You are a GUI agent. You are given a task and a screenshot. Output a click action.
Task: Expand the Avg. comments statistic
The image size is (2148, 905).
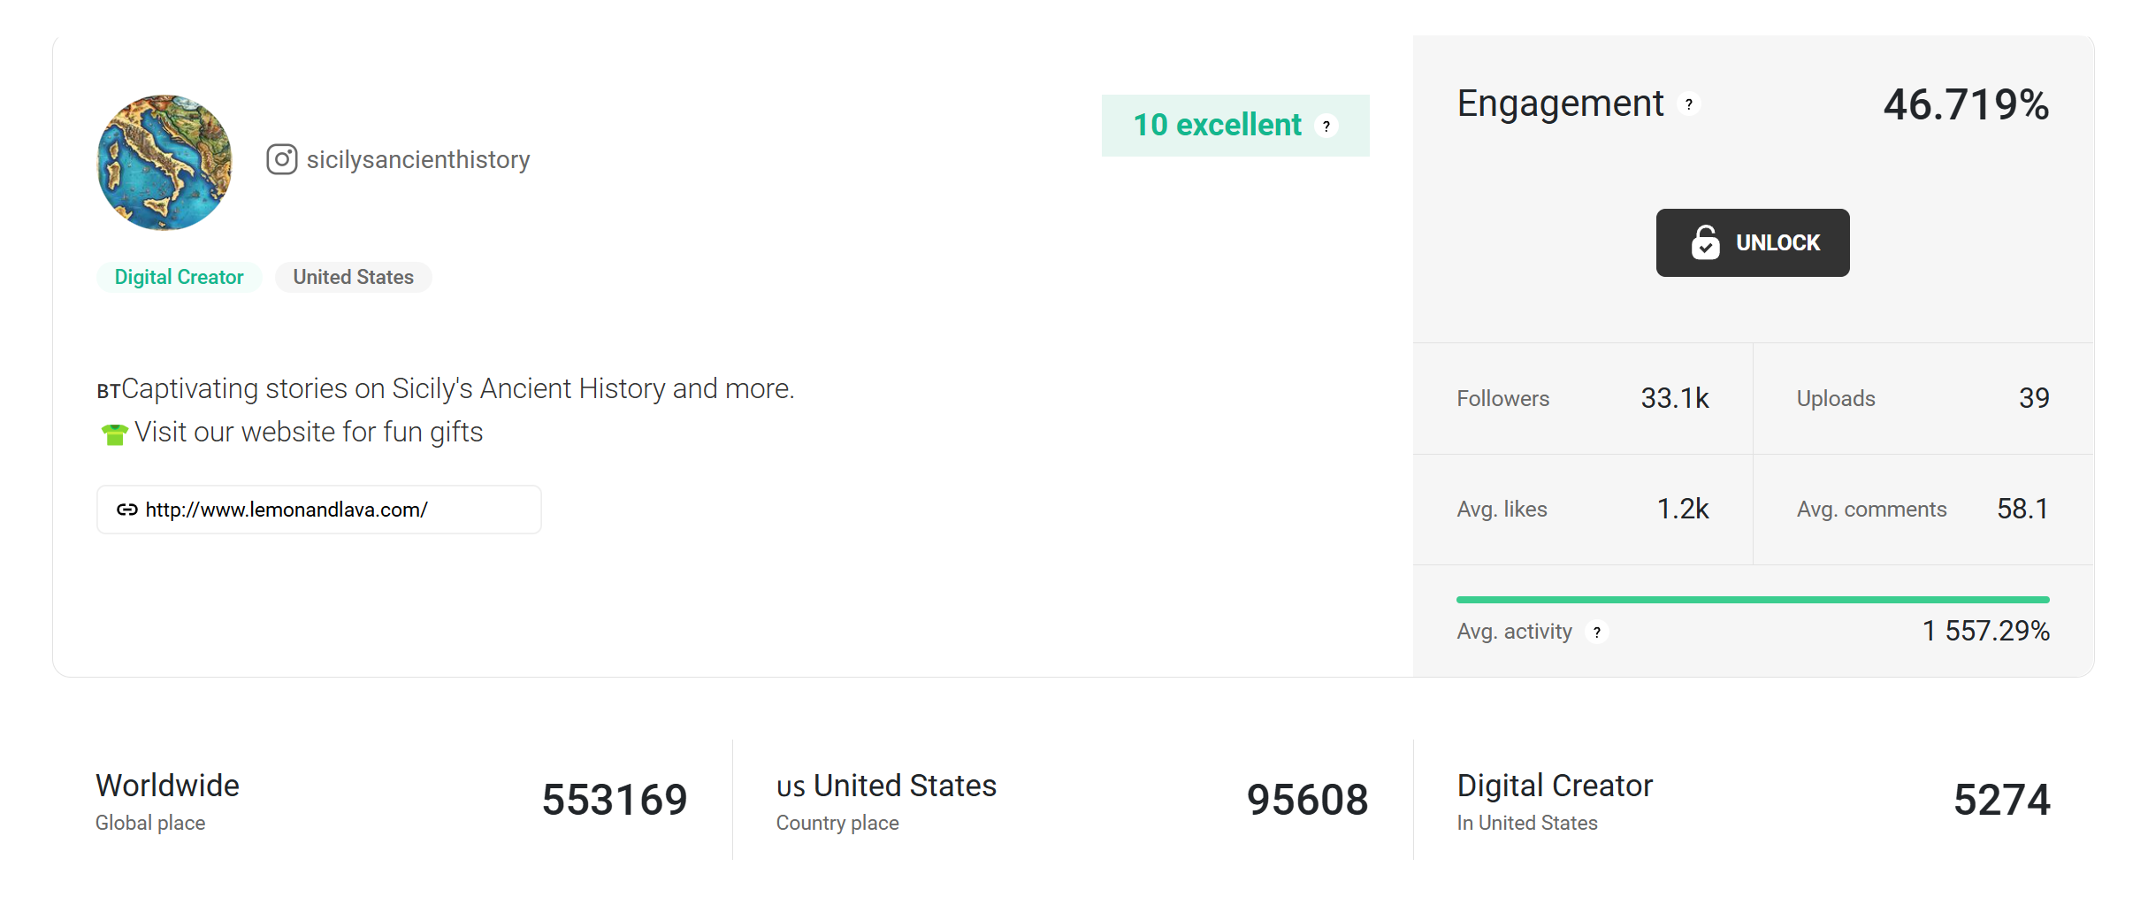click(1919, 509)
